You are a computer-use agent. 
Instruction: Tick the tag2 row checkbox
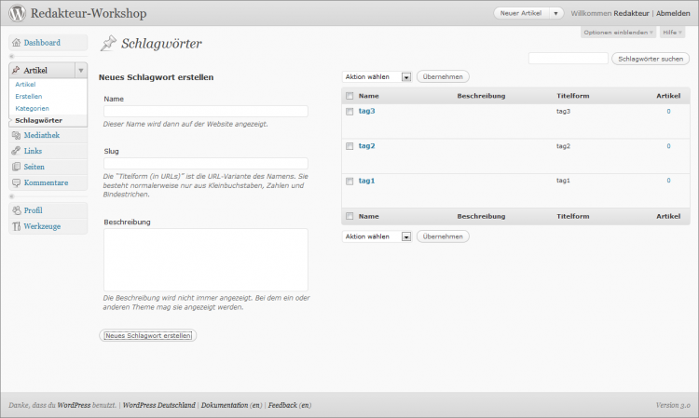pyautogui.click(x=349, y=146)
